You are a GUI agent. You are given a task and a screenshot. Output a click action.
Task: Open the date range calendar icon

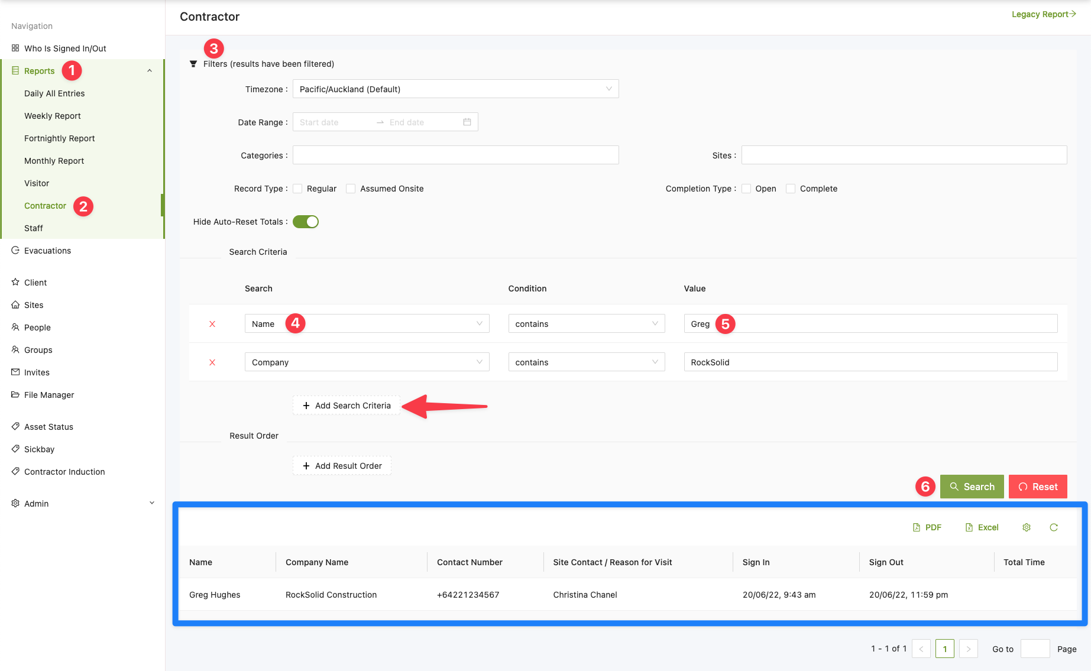point(467,122)
